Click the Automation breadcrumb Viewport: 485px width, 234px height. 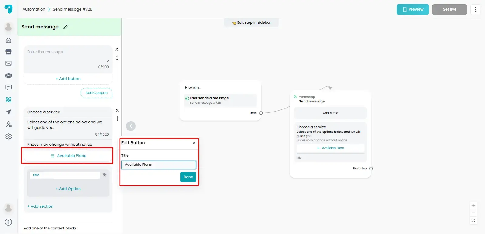pos(34,9)
